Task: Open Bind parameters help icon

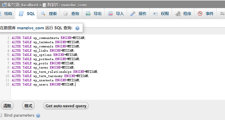Action: [x=38, y=115]
